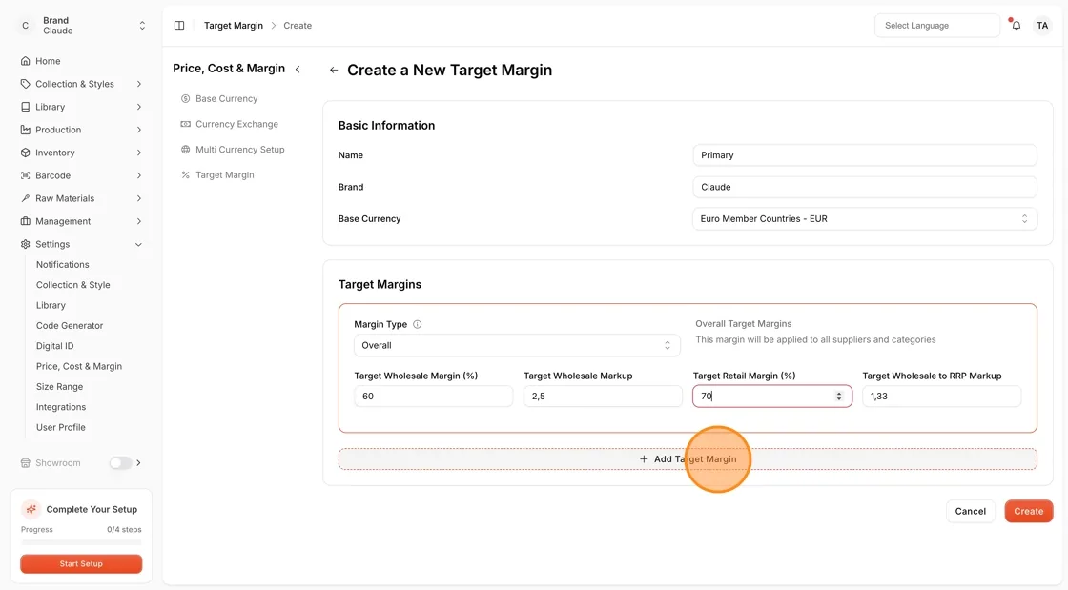
Task: Click the Inventory box icon
Action: click(25, 153)
